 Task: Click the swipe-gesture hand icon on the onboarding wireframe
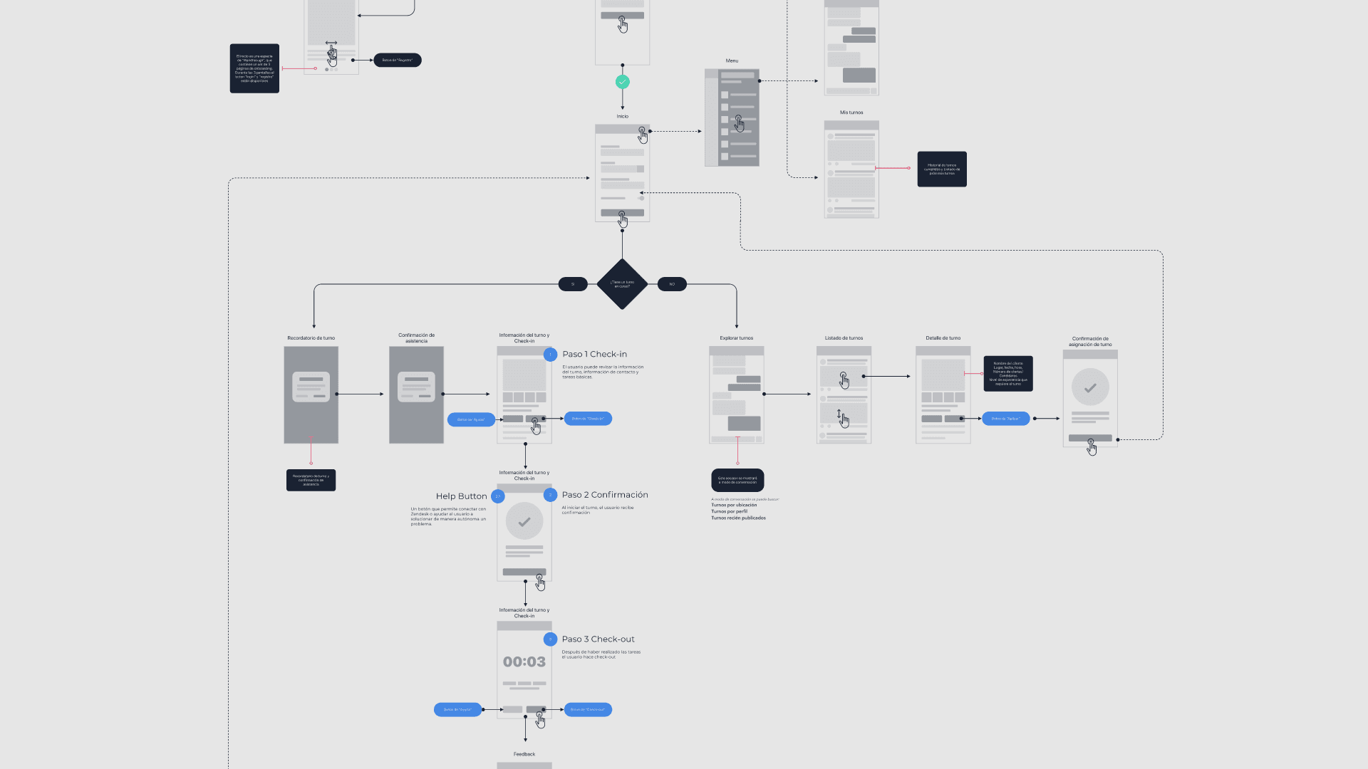click(x=332, y=54)
